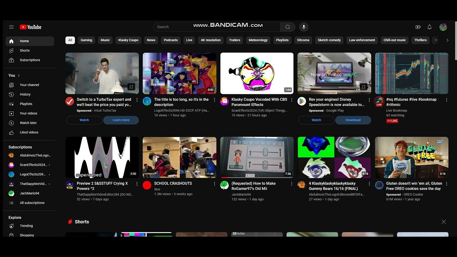Image resolution: width=457 pixels, height=257 pixels.
Task: Open the account avatar menu
Action: [443, 27]
